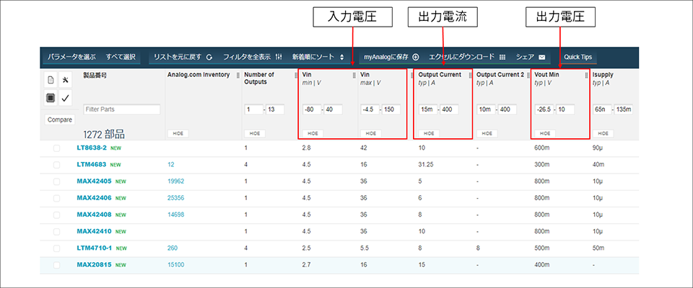This screenshot has width=693, height=288.
Task: Check the MAX20815 row checkbox
Action: click(x=56, y=265)
